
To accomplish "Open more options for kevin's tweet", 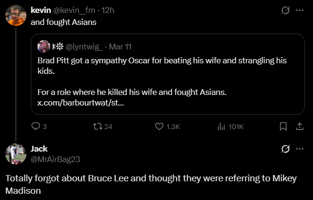I will (x=300, y=10).
